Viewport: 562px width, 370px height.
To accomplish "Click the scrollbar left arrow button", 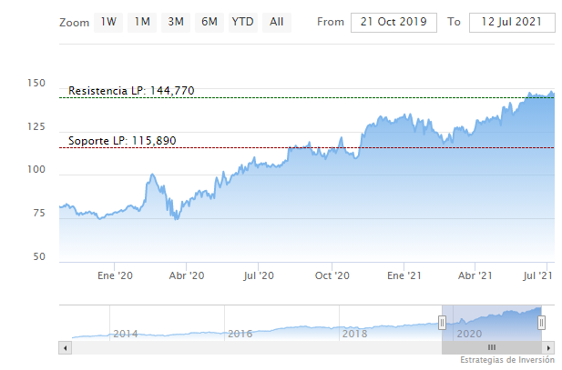I will click(x=64, y=347).
